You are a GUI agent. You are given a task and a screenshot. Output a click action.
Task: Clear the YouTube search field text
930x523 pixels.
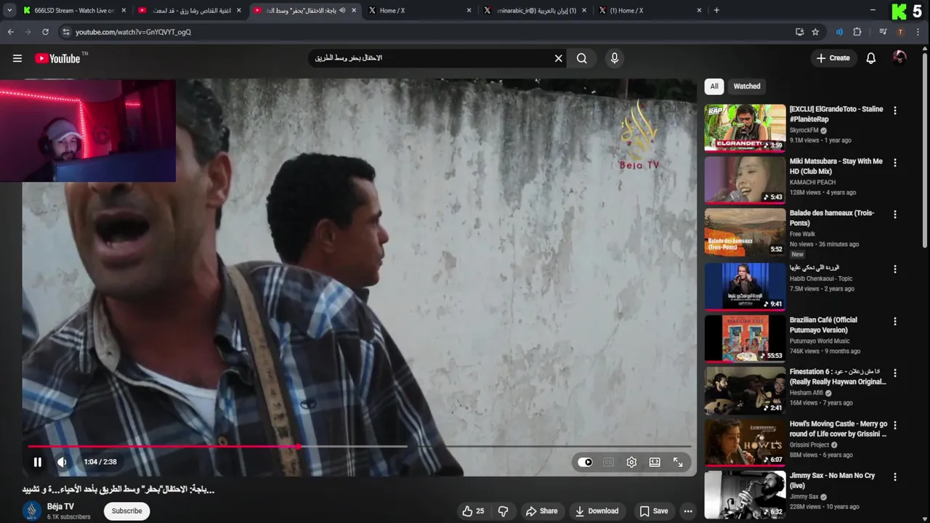559,58
